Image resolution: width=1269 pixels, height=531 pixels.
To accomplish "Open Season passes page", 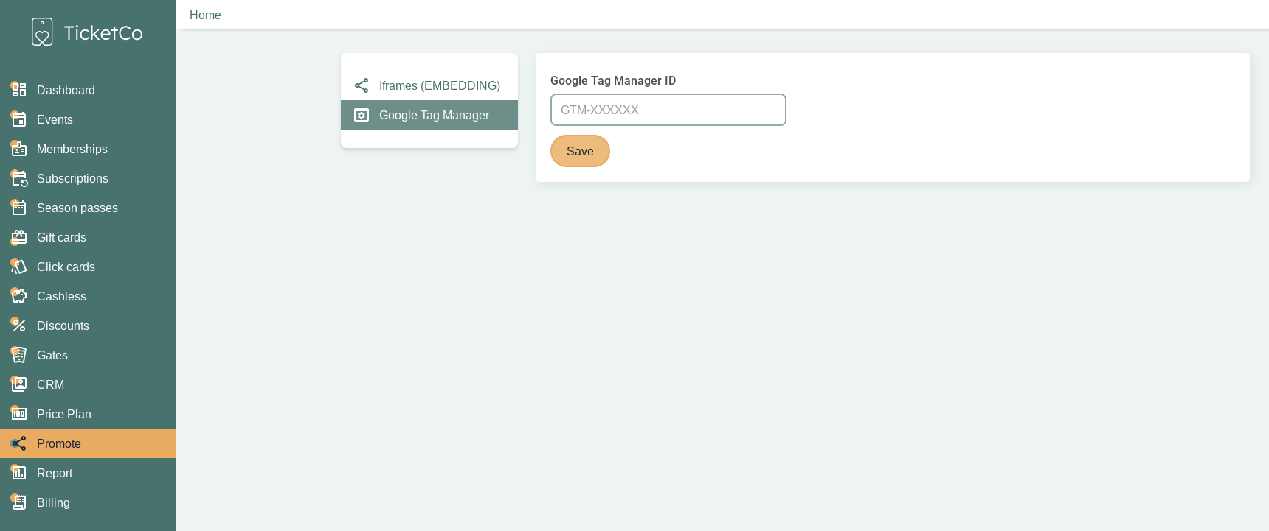I will coord(88,208).
